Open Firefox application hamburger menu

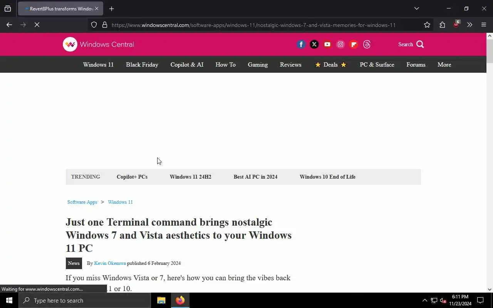coord(484,25)
